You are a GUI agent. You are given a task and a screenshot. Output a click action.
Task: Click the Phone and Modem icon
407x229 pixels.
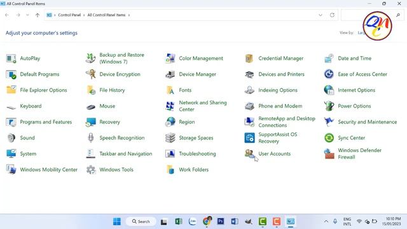coord(249,106)
